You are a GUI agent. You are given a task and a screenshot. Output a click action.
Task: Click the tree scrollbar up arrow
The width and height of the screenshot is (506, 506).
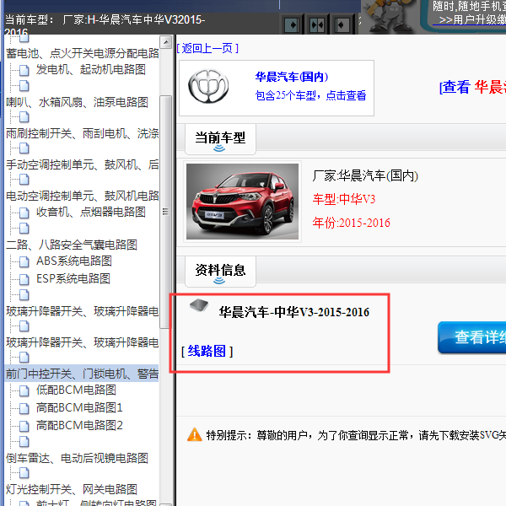166,42
